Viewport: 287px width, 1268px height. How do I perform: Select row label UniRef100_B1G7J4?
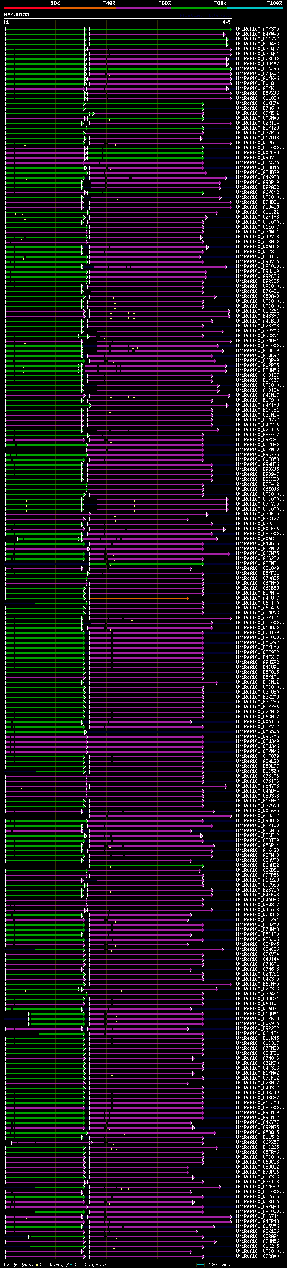point(257,1216)
